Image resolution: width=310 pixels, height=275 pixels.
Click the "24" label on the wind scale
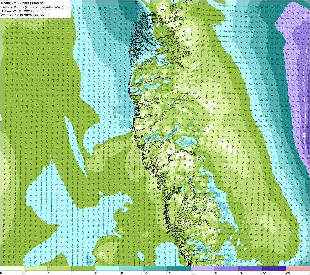coord(288,273)
